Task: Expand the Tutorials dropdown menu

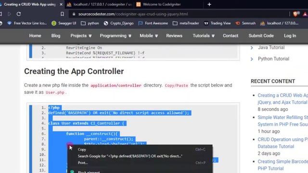Action: 204,36
